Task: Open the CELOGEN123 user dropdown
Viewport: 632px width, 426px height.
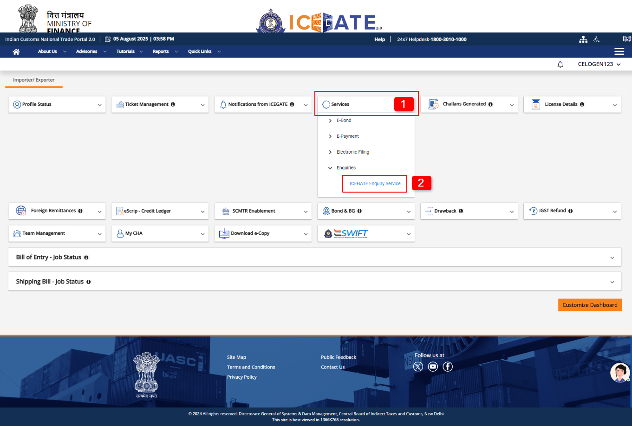Action: pos(599,65)
